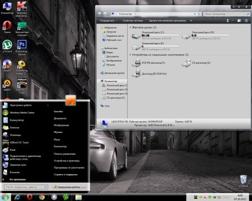The height and width of the screenshot is (201, 252).
Task: Open the change view dropdown arrow
Action: (232, 21)
